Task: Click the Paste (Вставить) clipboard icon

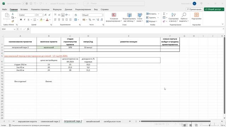Action: (7, 15)
